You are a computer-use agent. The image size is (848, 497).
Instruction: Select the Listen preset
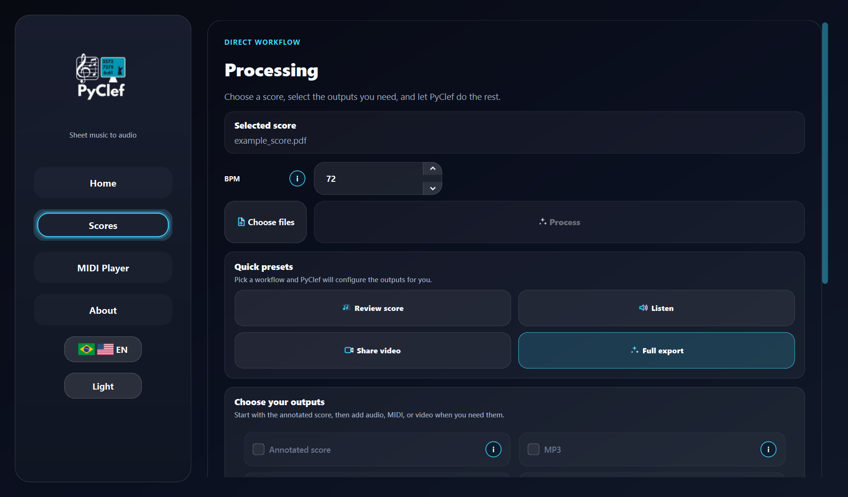click(656, 308)
